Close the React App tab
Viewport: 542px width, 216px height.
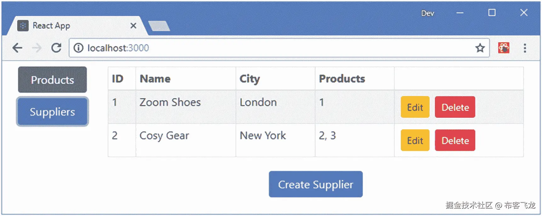coord(133,25)
